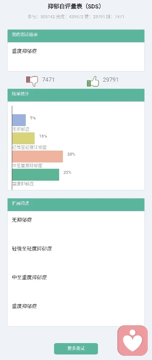Click the 结果统计 section header
Screen dimensions: 152x360
[x=76, y=95]
